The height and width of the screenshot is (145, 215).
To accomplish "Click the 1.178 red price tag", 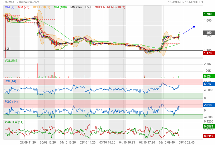I will pos(208,53).
